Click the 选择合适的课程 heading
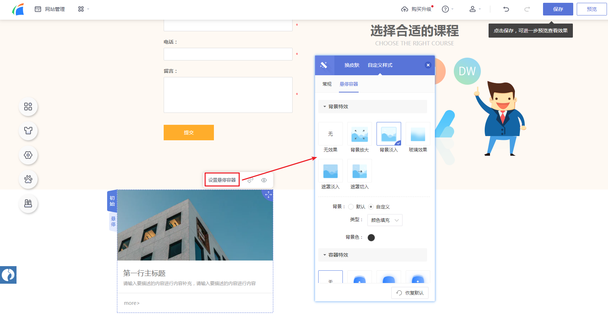This screenshot has height=315, width=608. [x=414, y=31]
